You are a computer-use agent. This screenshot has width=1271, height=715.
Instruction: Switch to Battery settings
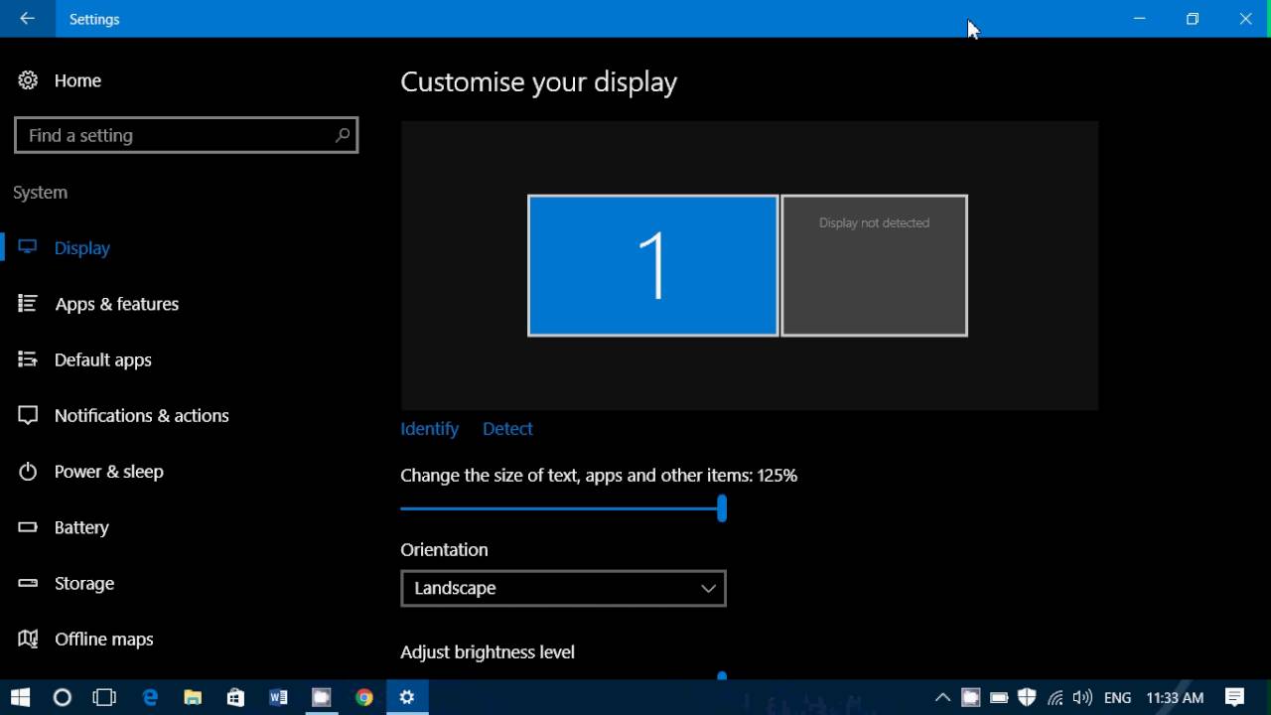81,527
